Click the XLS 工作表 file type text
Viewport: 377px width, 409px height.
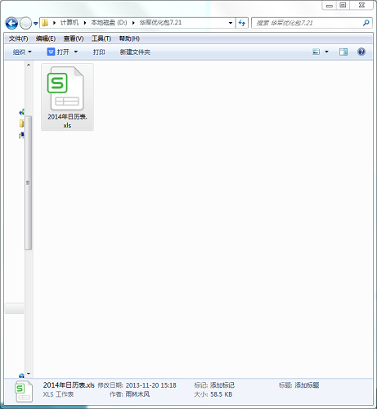[x=58, y=394]
